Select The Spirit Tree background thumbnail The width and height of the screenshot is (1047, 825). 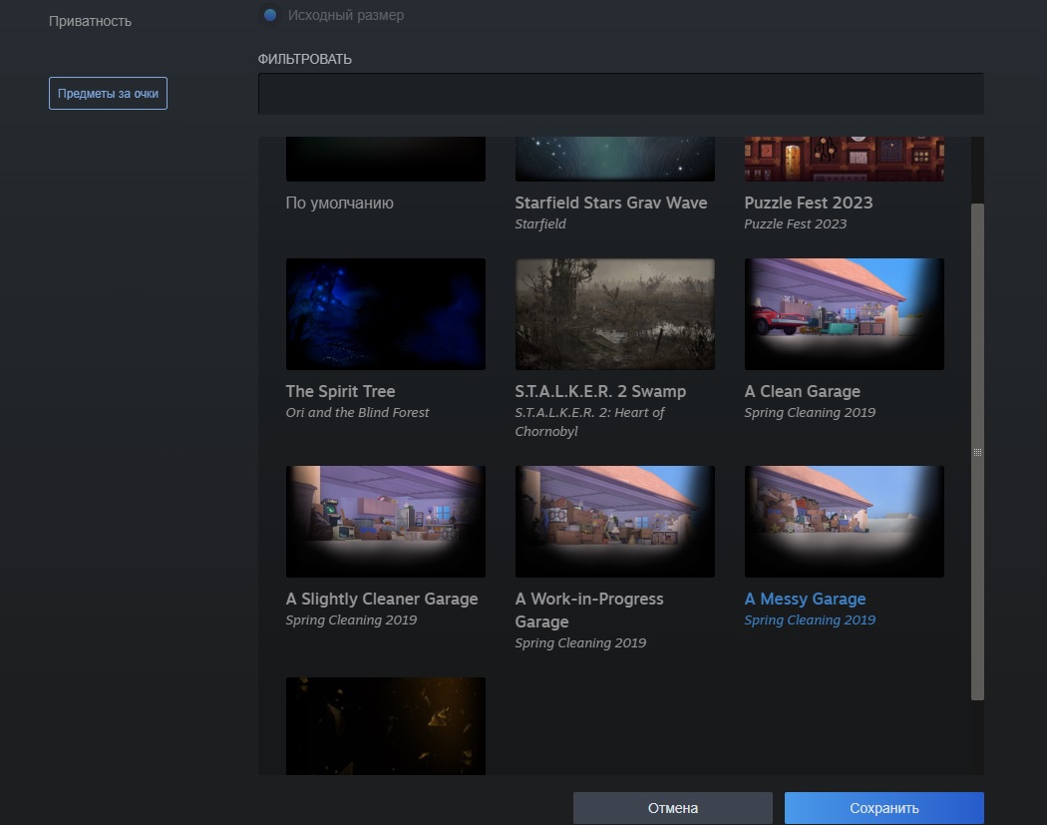385,314
